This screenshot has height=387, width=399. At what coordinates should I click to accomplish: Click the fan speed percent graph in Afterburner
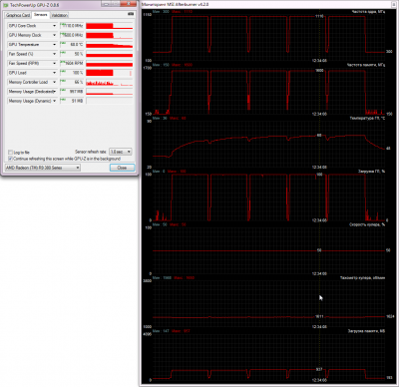coord(268,250)
